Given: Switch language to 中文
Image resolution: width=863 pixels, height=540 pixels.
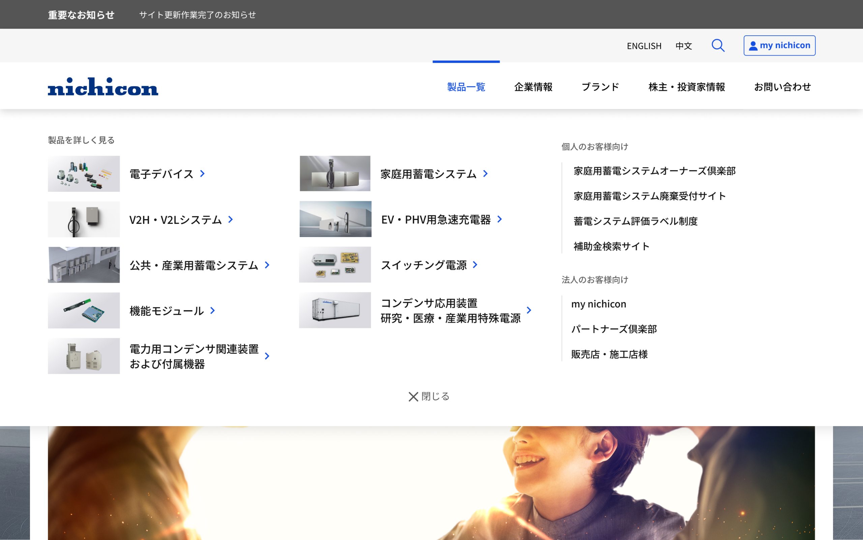Looking at the screenshot, I should (x=683, y=46).
